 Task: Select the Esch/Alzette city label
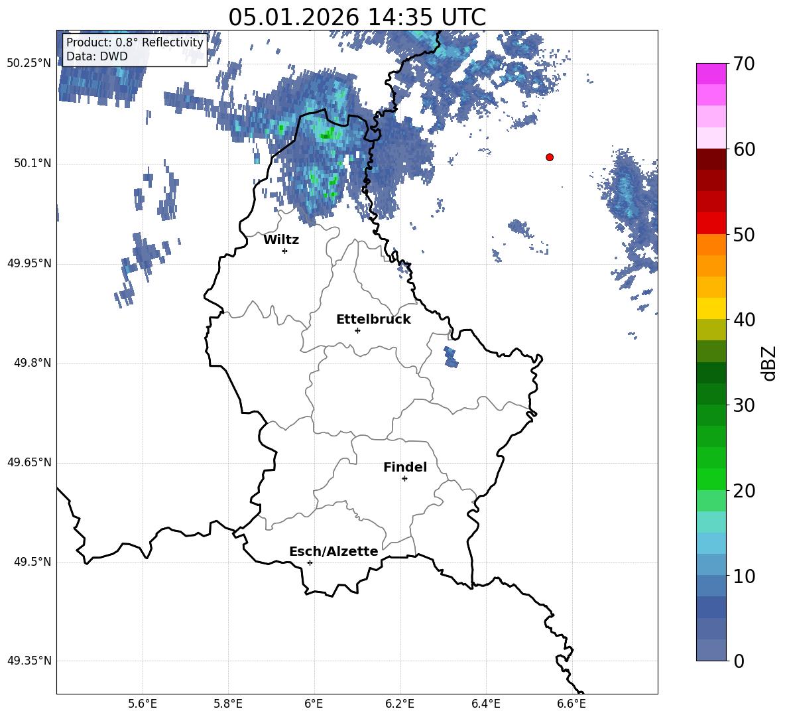(333, 552)
